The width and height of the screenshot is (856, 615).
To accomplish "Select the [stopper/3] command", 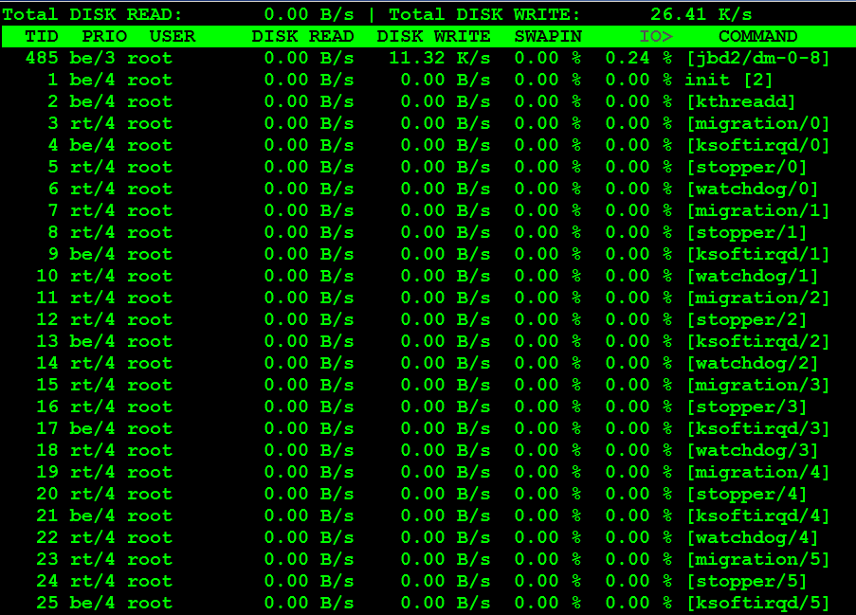I will [747, 407].
